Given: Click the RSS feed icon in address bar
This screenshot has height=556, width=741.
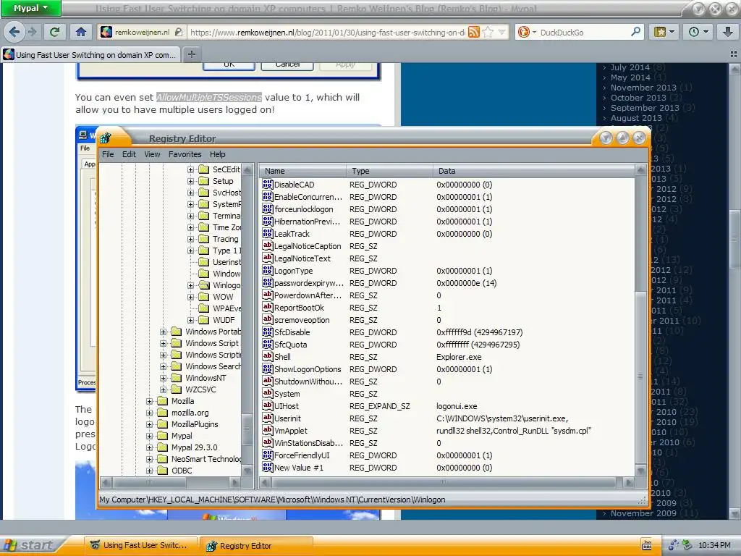Looking at the screenshot, I should tap(473, 32).
